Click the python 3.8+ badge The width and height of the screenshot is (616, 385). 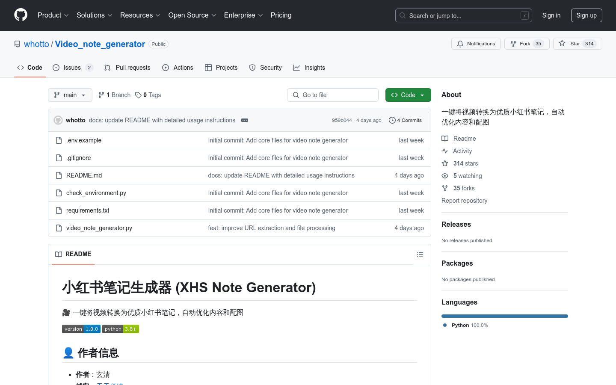click(x=121, y=329)
